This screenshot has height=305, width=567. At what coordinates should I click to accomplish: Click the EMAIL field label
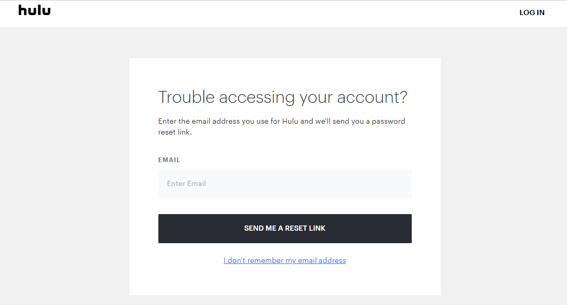pyautogui.click(x=169, y=160)
